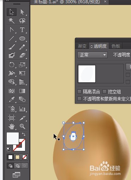Select the Artboard tool
This screenshot has height=180, width=131.
[x=12, y=118]
